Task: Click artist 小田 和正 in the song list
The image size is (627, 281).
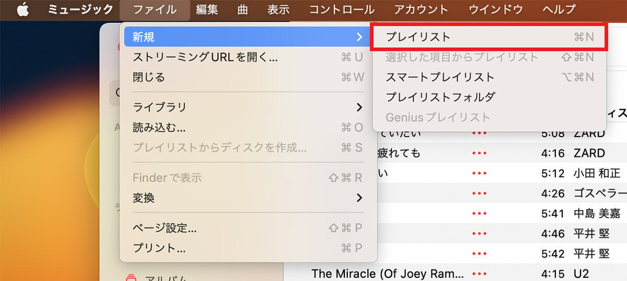Action: coord(597,173)
